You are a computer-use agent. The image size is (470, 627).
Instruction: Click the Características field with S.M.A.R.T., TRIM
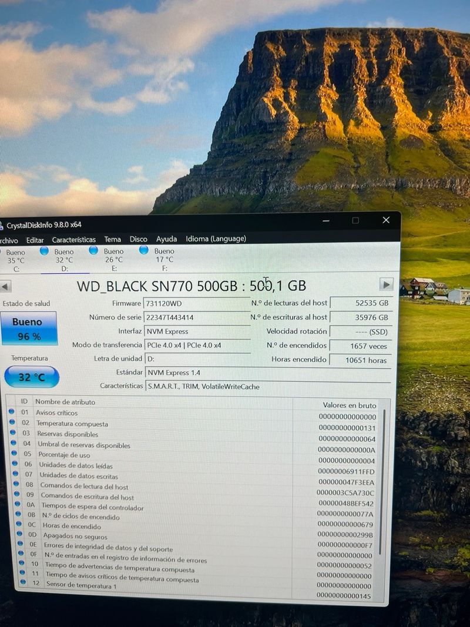point(268,387)
